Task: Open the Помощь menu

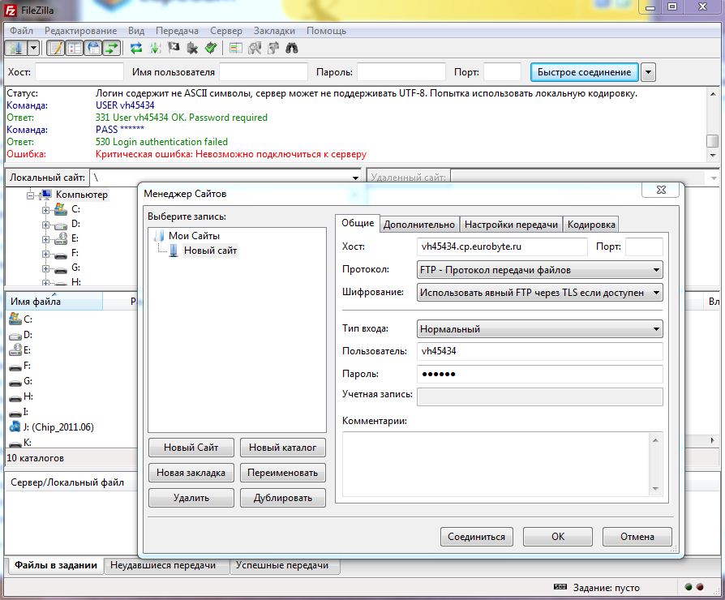Action: tap(327, 31)
